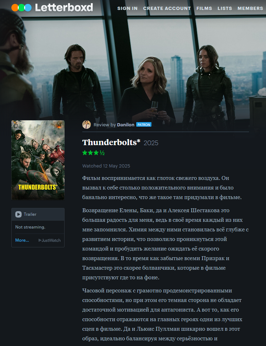The width and height of the screenshot is (266, 346).
Task: Open reviewer Danilon's name link
Action: [x=126, y=125]
